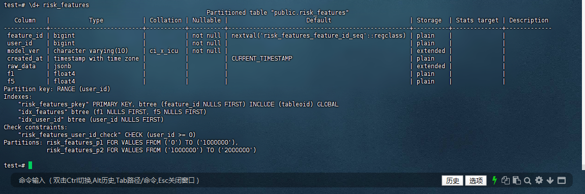This screenshot has height=194, width=585.
Task: Click the window panel icon at far right
Action: (x=562, y=181)
